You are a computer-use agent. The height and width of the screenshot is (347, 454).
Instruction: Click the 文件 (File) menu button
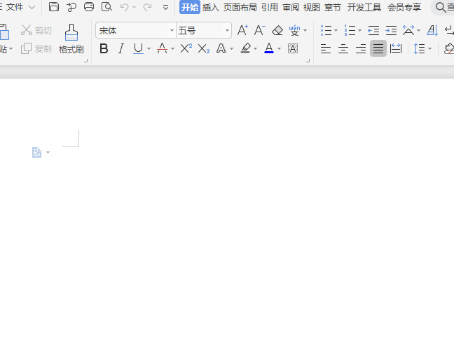coord(15,7)
